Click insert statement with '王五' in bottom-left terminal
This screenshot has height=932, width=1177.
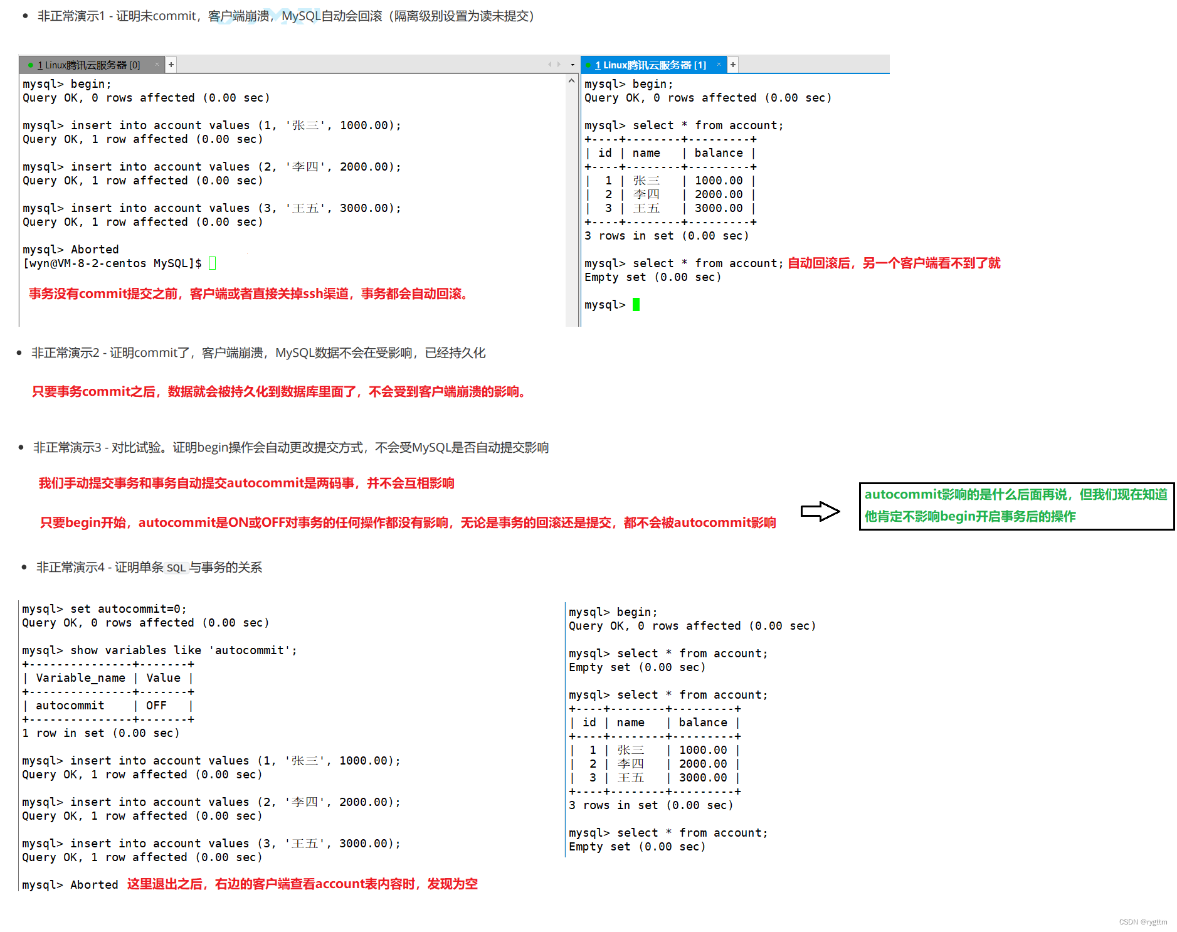click(211, 844)
